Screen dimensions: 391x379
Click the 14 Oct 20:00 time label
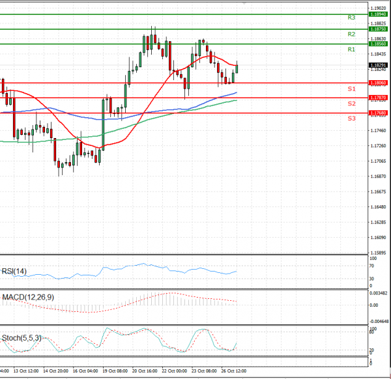[55, 371]
